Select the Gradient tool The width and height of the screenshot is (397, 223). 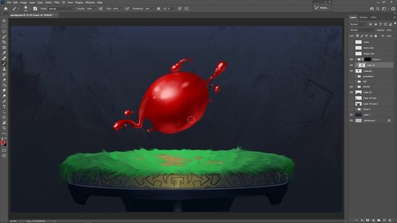coord(4,85)
